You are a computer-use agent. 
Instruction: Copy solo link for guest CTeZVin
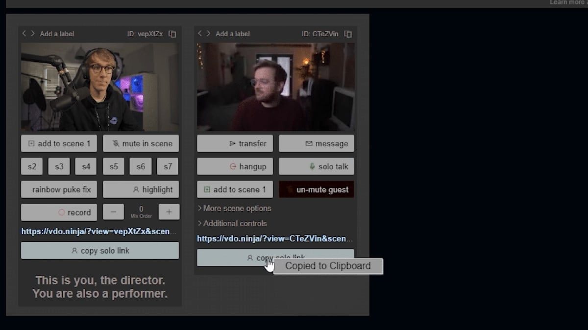pos(275,258)
